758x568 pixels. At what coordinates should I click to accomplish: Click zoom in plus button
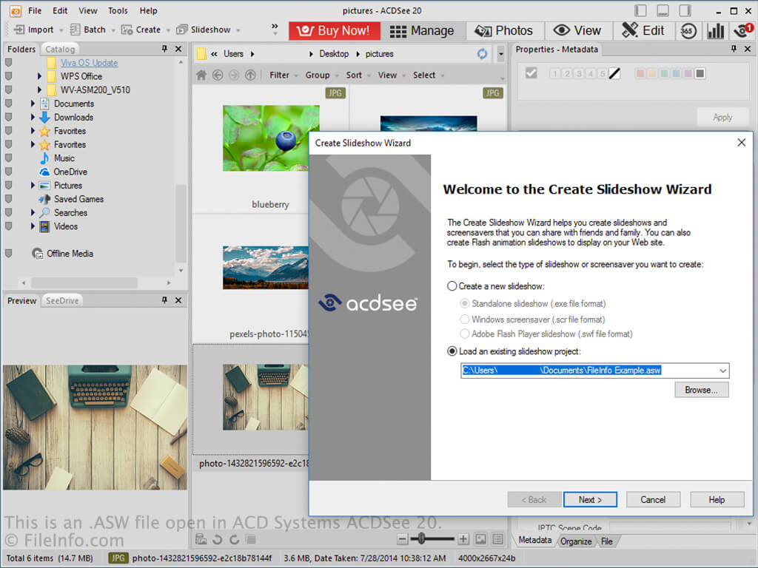pos(463,539)
